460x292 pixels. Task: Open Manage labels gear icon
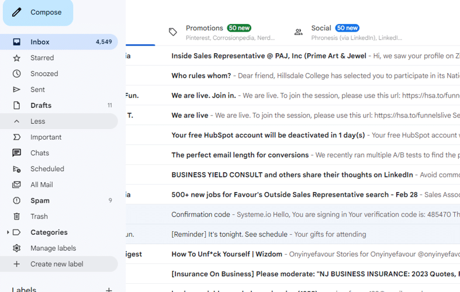click(x=17, y=248)
